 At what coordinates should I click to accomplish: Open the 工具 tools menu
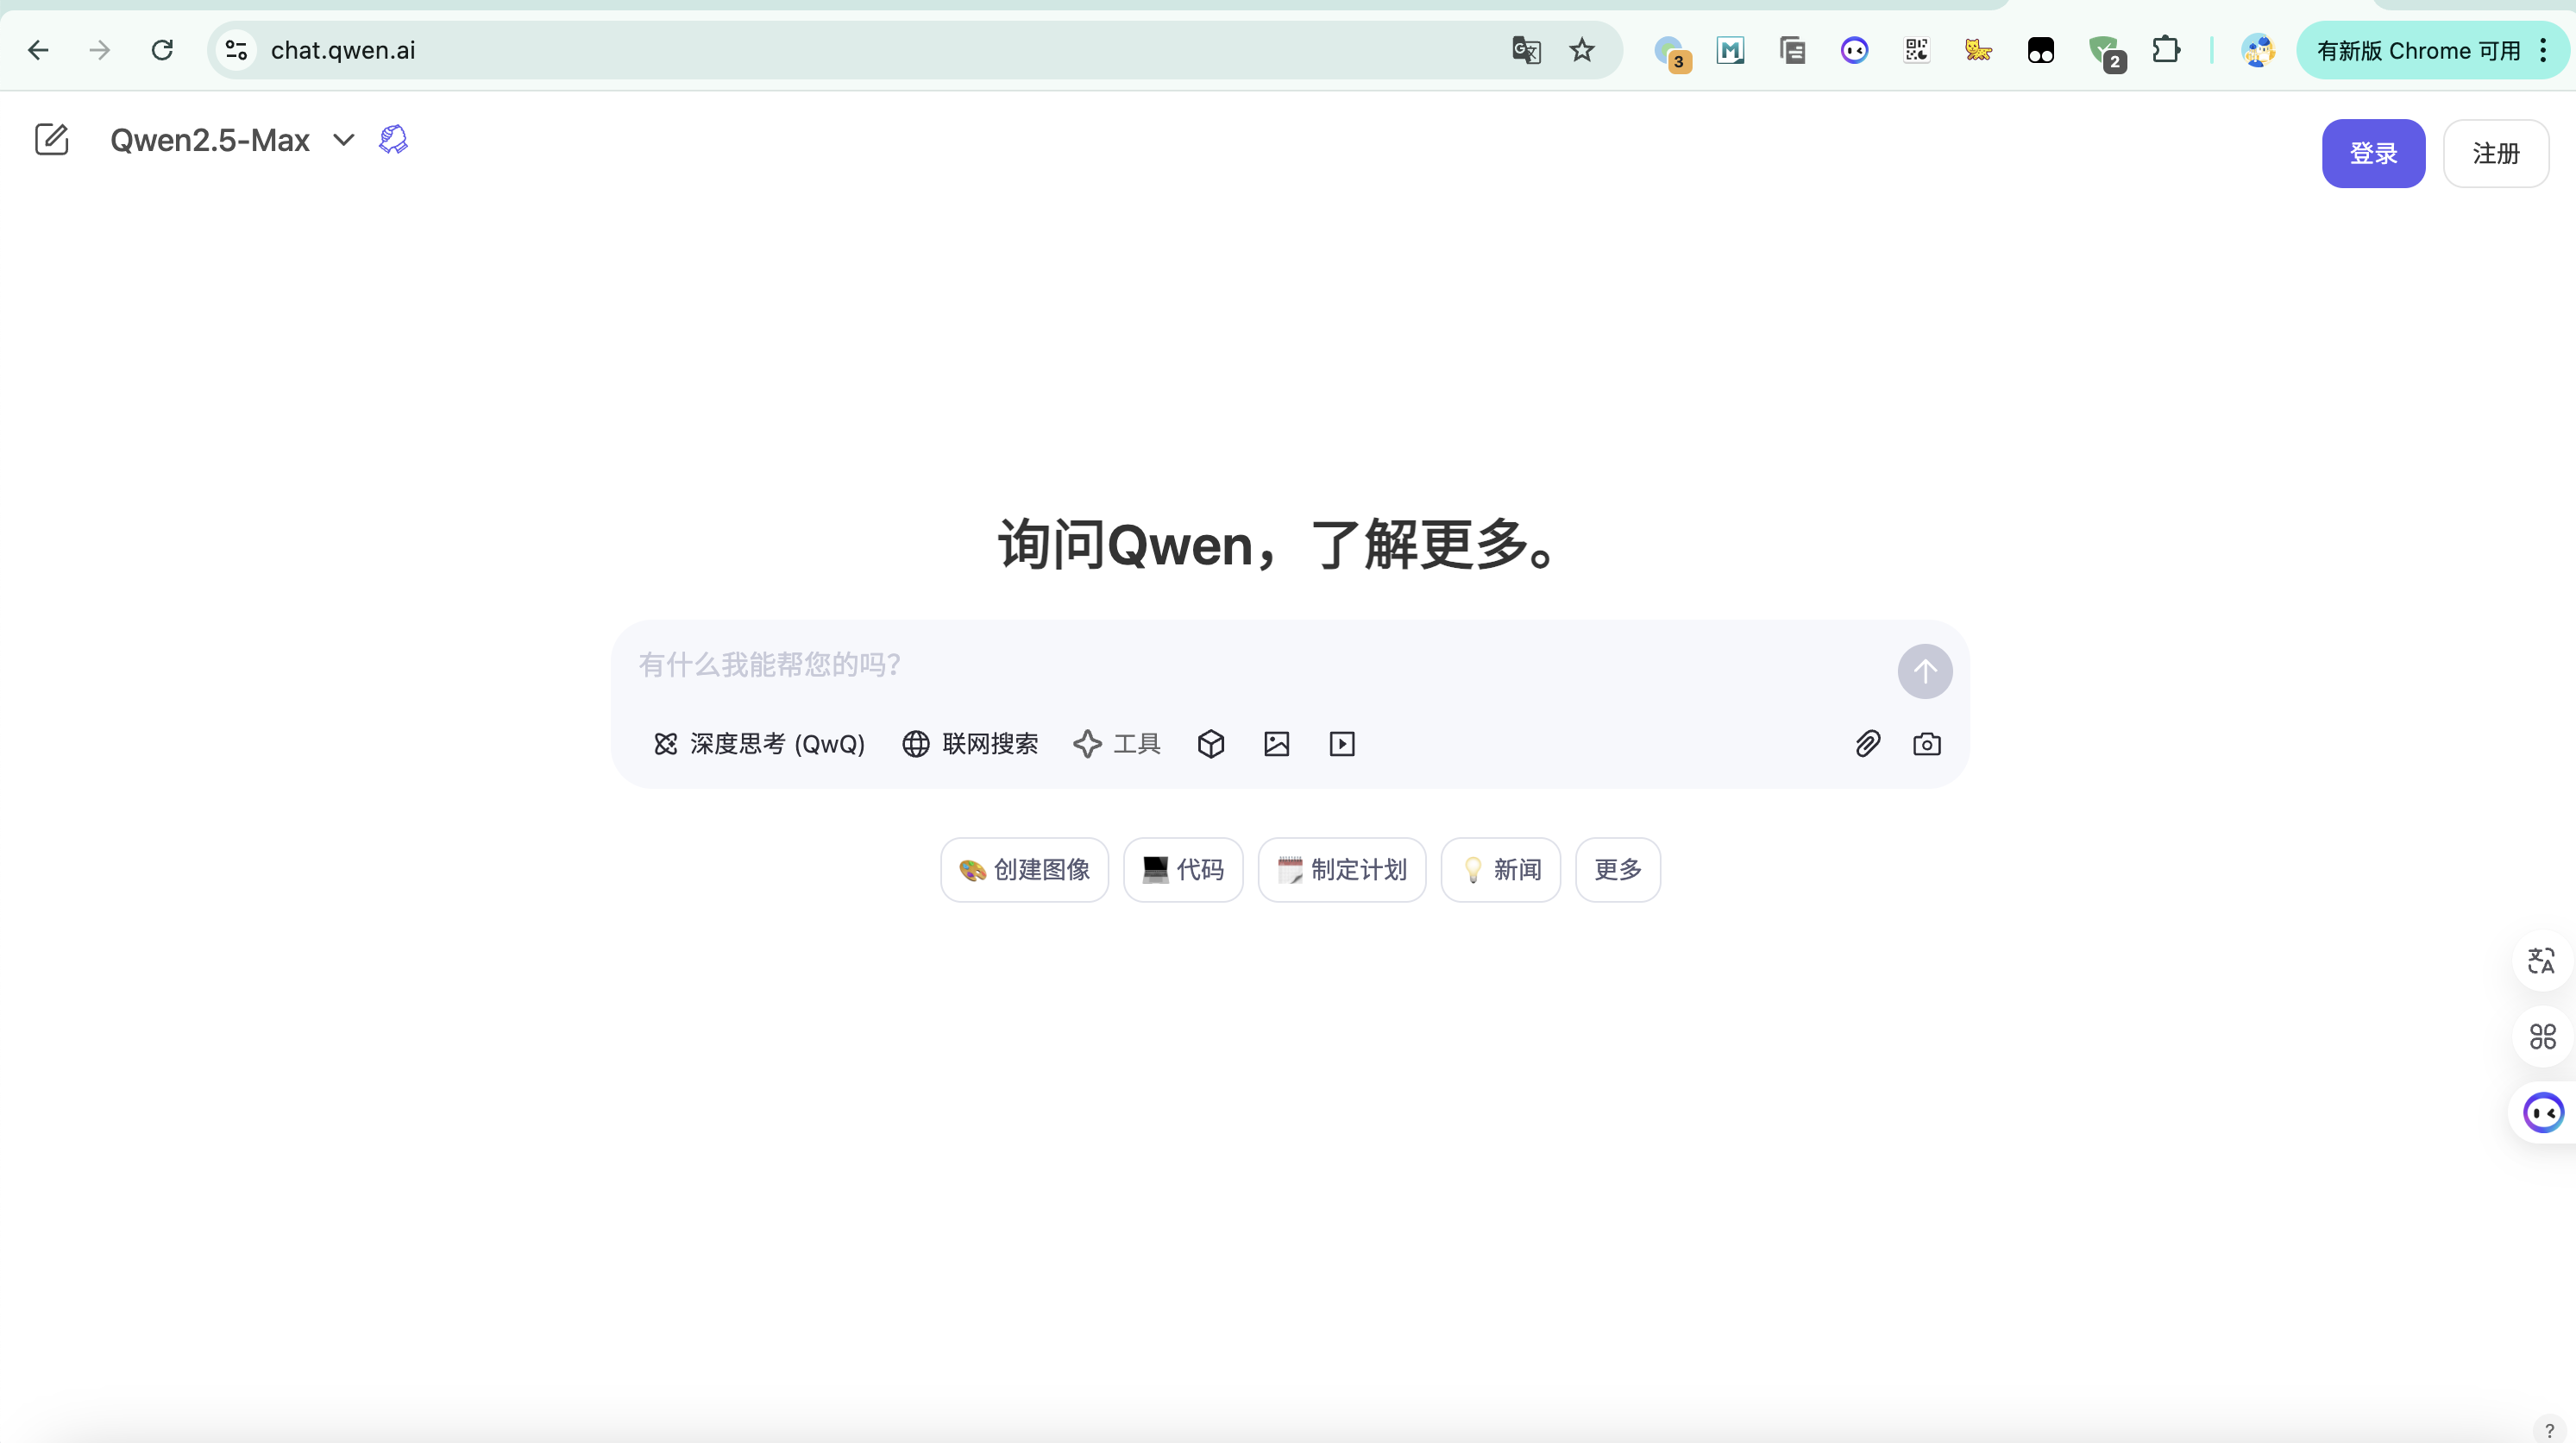pos(1117,744)
